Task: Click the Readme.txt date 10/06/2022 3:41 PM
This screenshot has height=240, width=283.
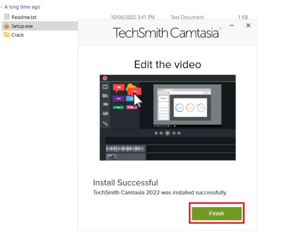Action: (x=133, y=17)
